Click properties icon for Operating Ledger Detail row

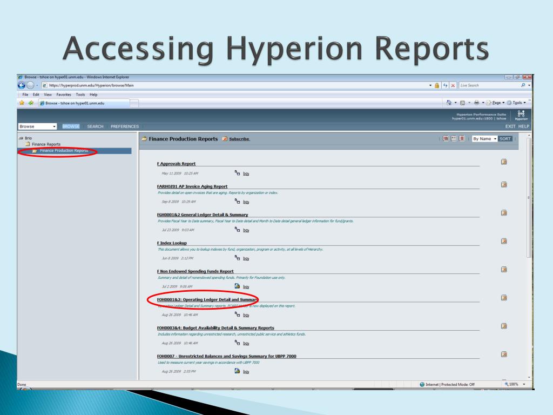coord(504,298)
